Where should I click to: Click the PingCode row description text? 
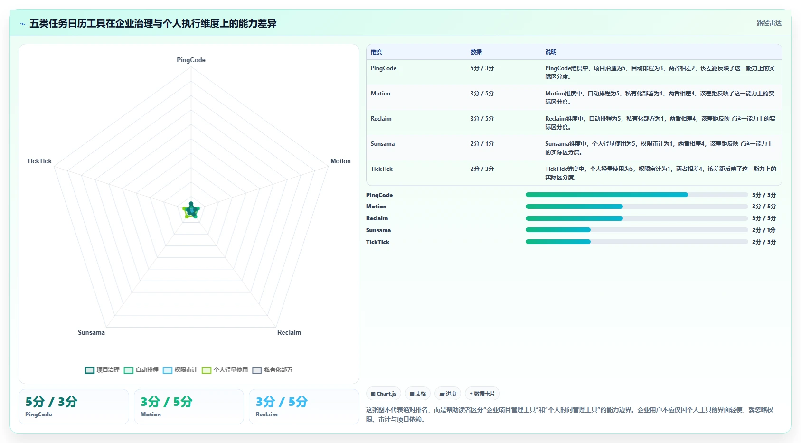coord(660,73)
